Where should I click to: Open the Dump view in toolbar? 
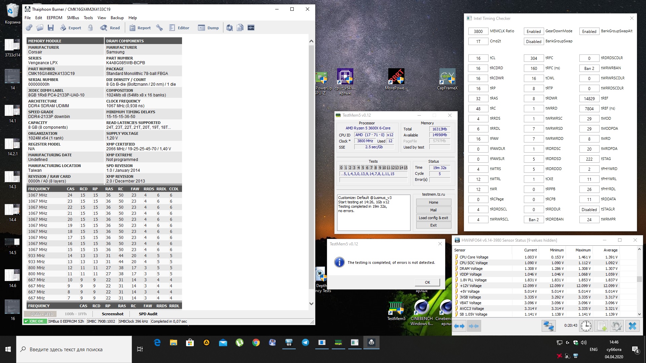tap(208, 28)
